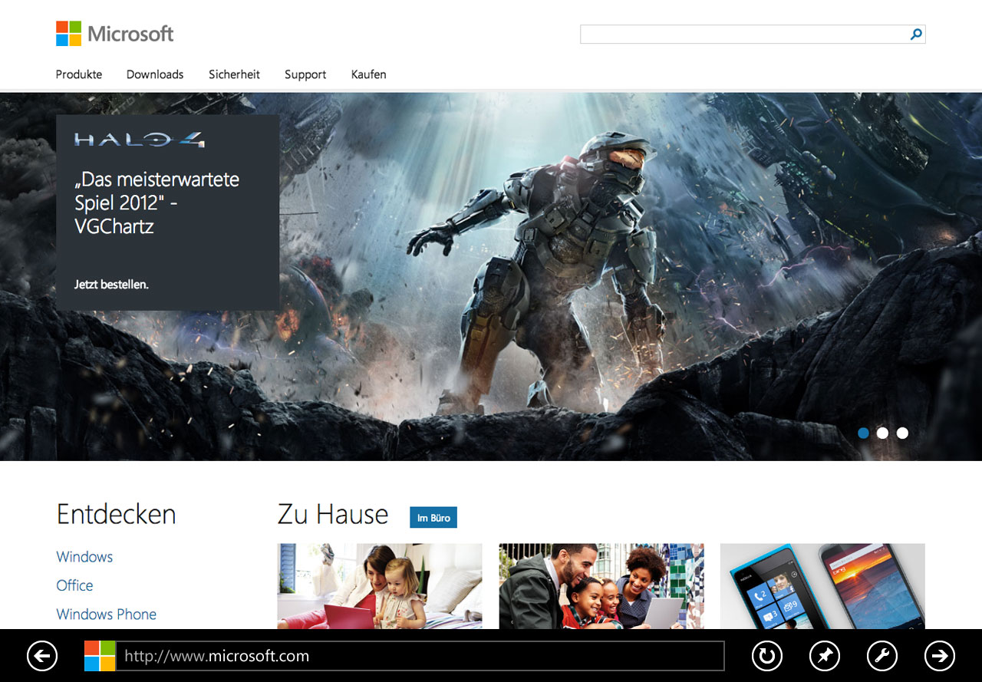Click the browser back arrow button

pyautogui.click(x=42, y=656)
